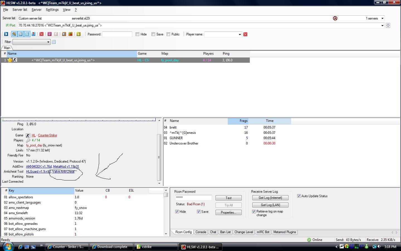Expand the Player name dropdown

[240, 34]
